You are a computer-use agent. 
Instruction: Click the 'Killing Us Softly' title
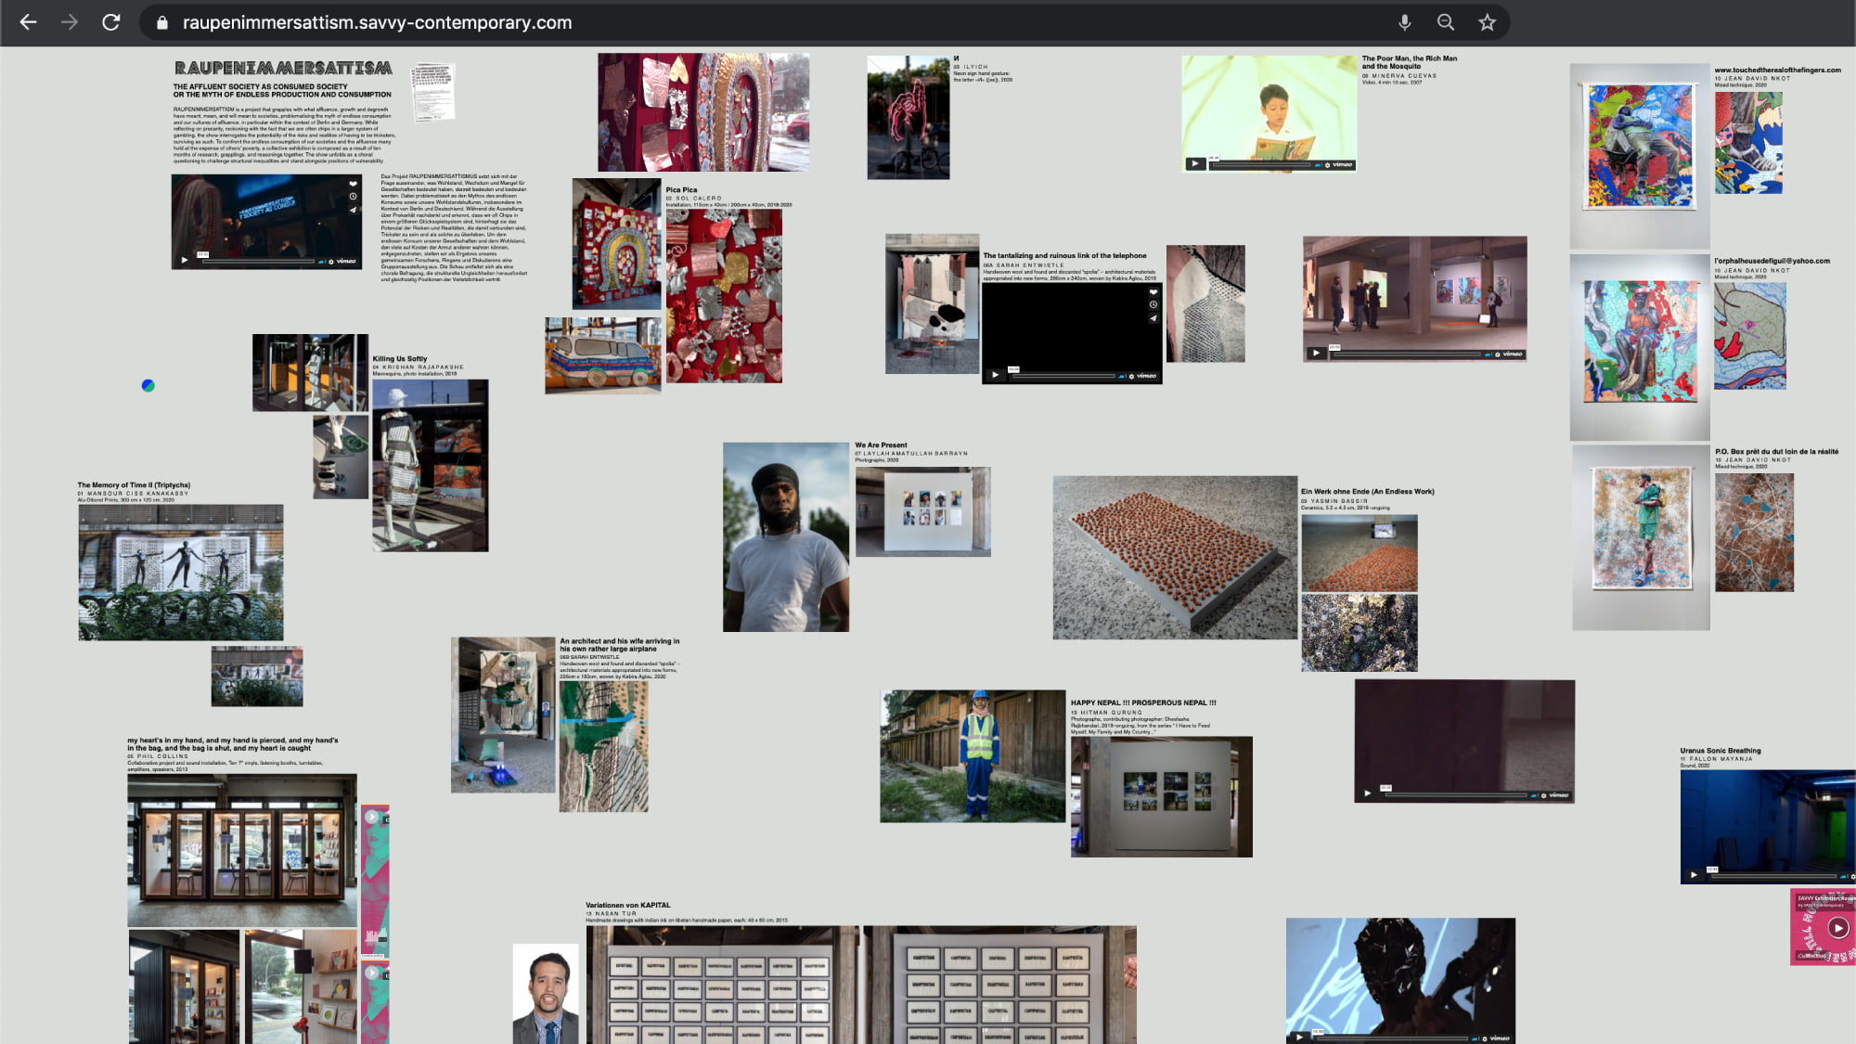[x=400, y=359]
